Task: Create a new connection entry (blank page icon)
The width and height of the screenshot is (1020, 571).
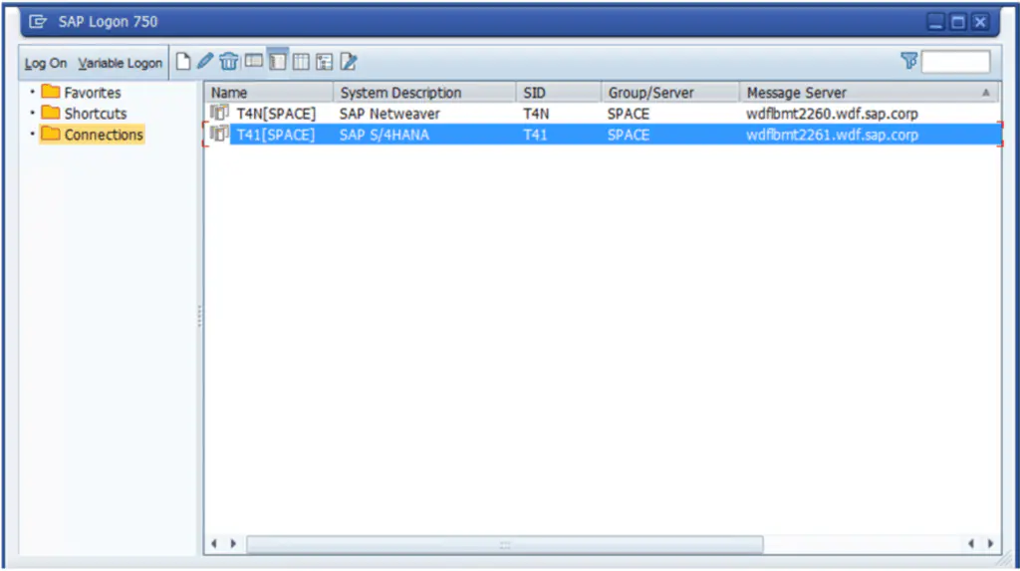Action: (x=183, y=62)
